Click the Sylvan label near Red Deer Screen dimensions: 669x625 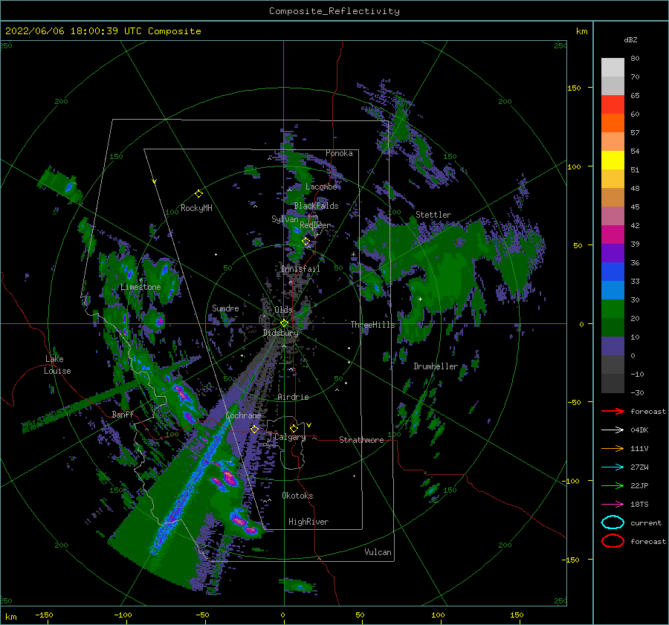pos(285,218)
